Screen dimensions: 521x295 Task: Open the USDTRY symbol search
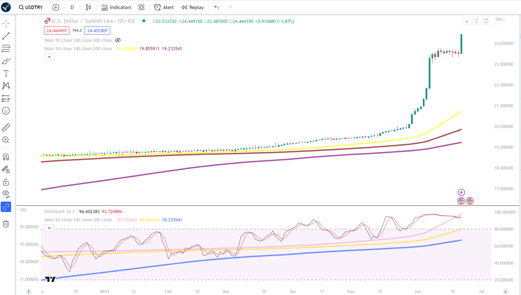click(x=31, y=7)
